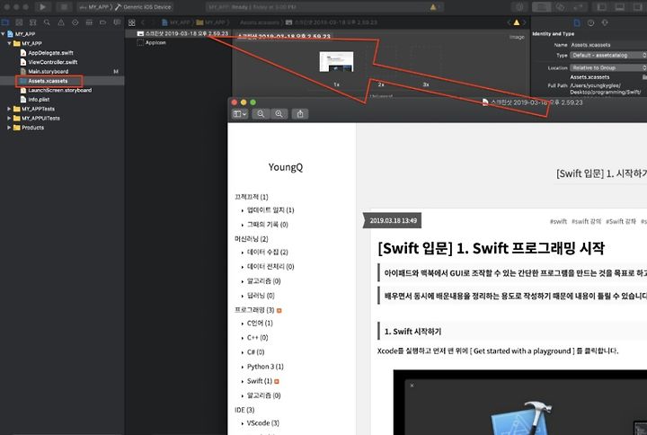This screenshot has height=435, width=647.
Task: Click the 1x image thumbnail in asset editor
Action: pyautogui.click(x=336, y=61)
